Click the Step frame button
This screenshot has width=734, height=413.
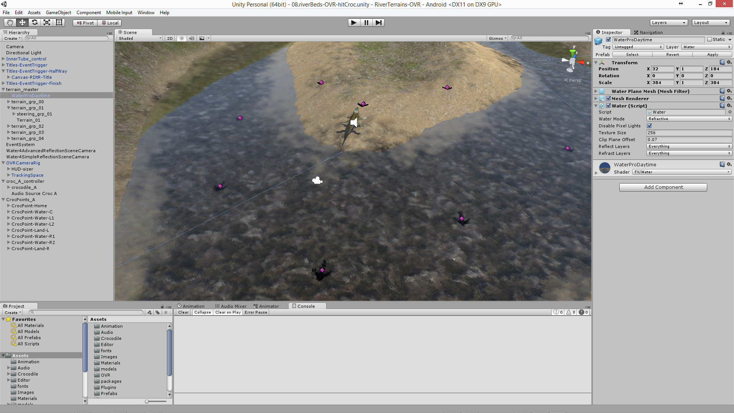[x=378, y=23]
